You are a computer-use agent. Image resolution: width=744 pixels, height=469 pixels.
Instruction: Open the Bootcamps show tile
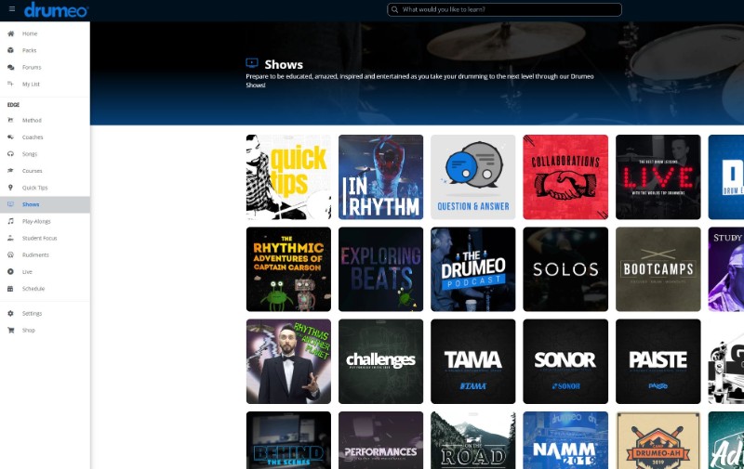658,269
